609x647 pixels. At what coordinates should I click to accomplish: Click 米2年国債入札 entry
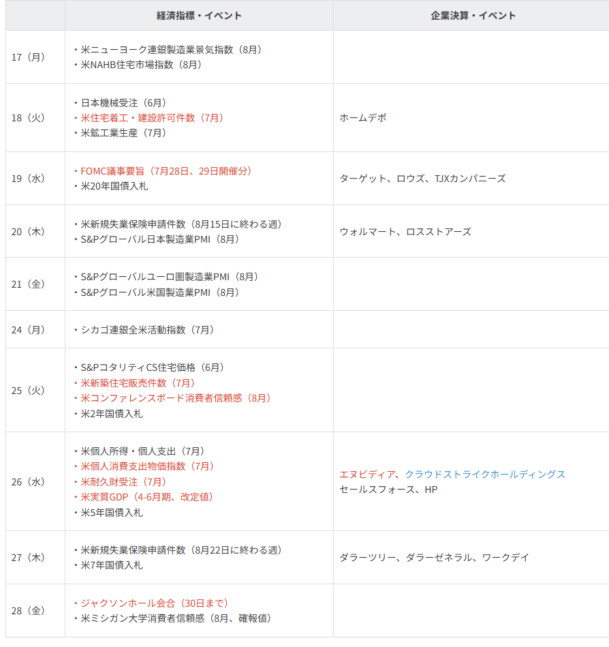click(108, 413)
